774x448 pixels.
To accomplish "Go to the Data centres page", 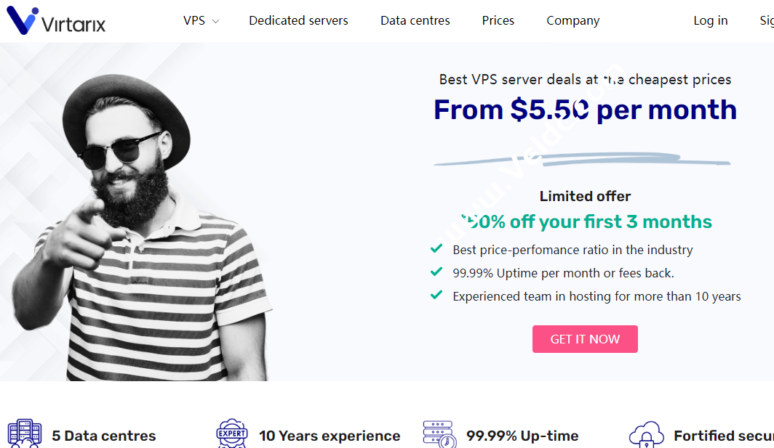I will coord(415,20).
